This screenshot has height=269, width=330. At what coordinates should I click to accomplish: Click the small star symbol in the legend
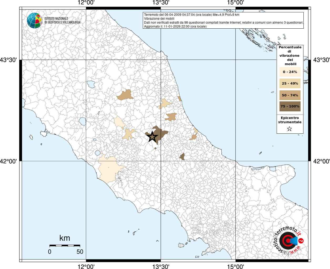290,129
